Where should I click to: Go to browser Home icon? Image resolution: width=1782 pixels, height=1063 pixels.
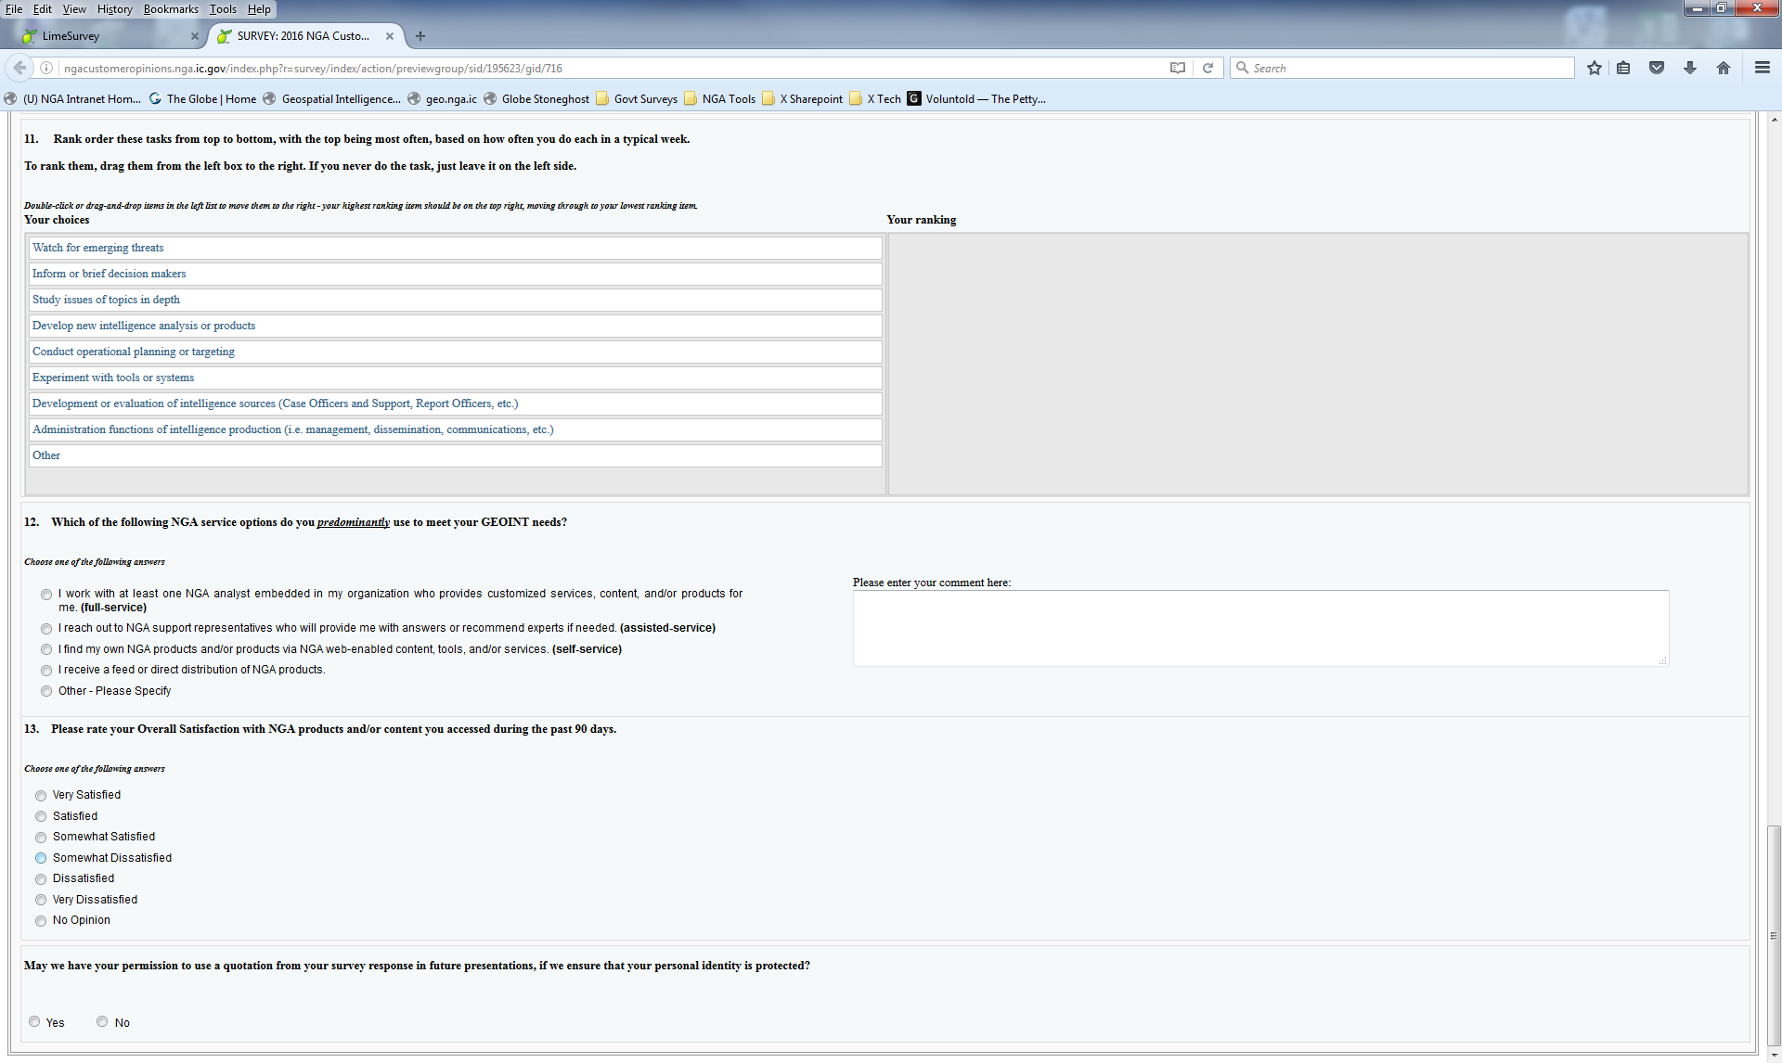tap(1723, 68)
